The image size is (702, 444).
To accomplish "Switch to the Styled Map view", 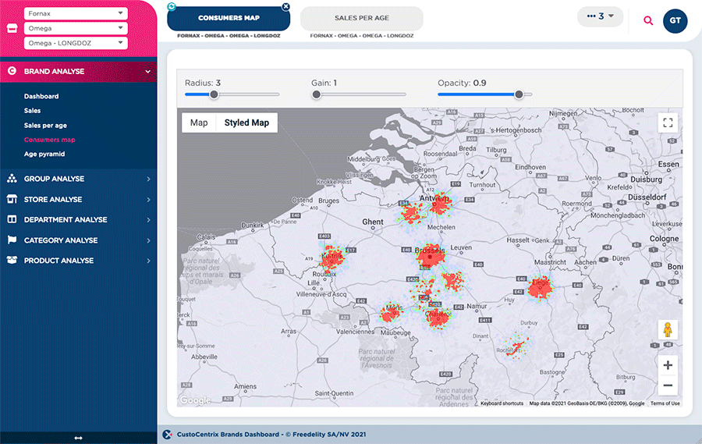I will pos(246,123).
